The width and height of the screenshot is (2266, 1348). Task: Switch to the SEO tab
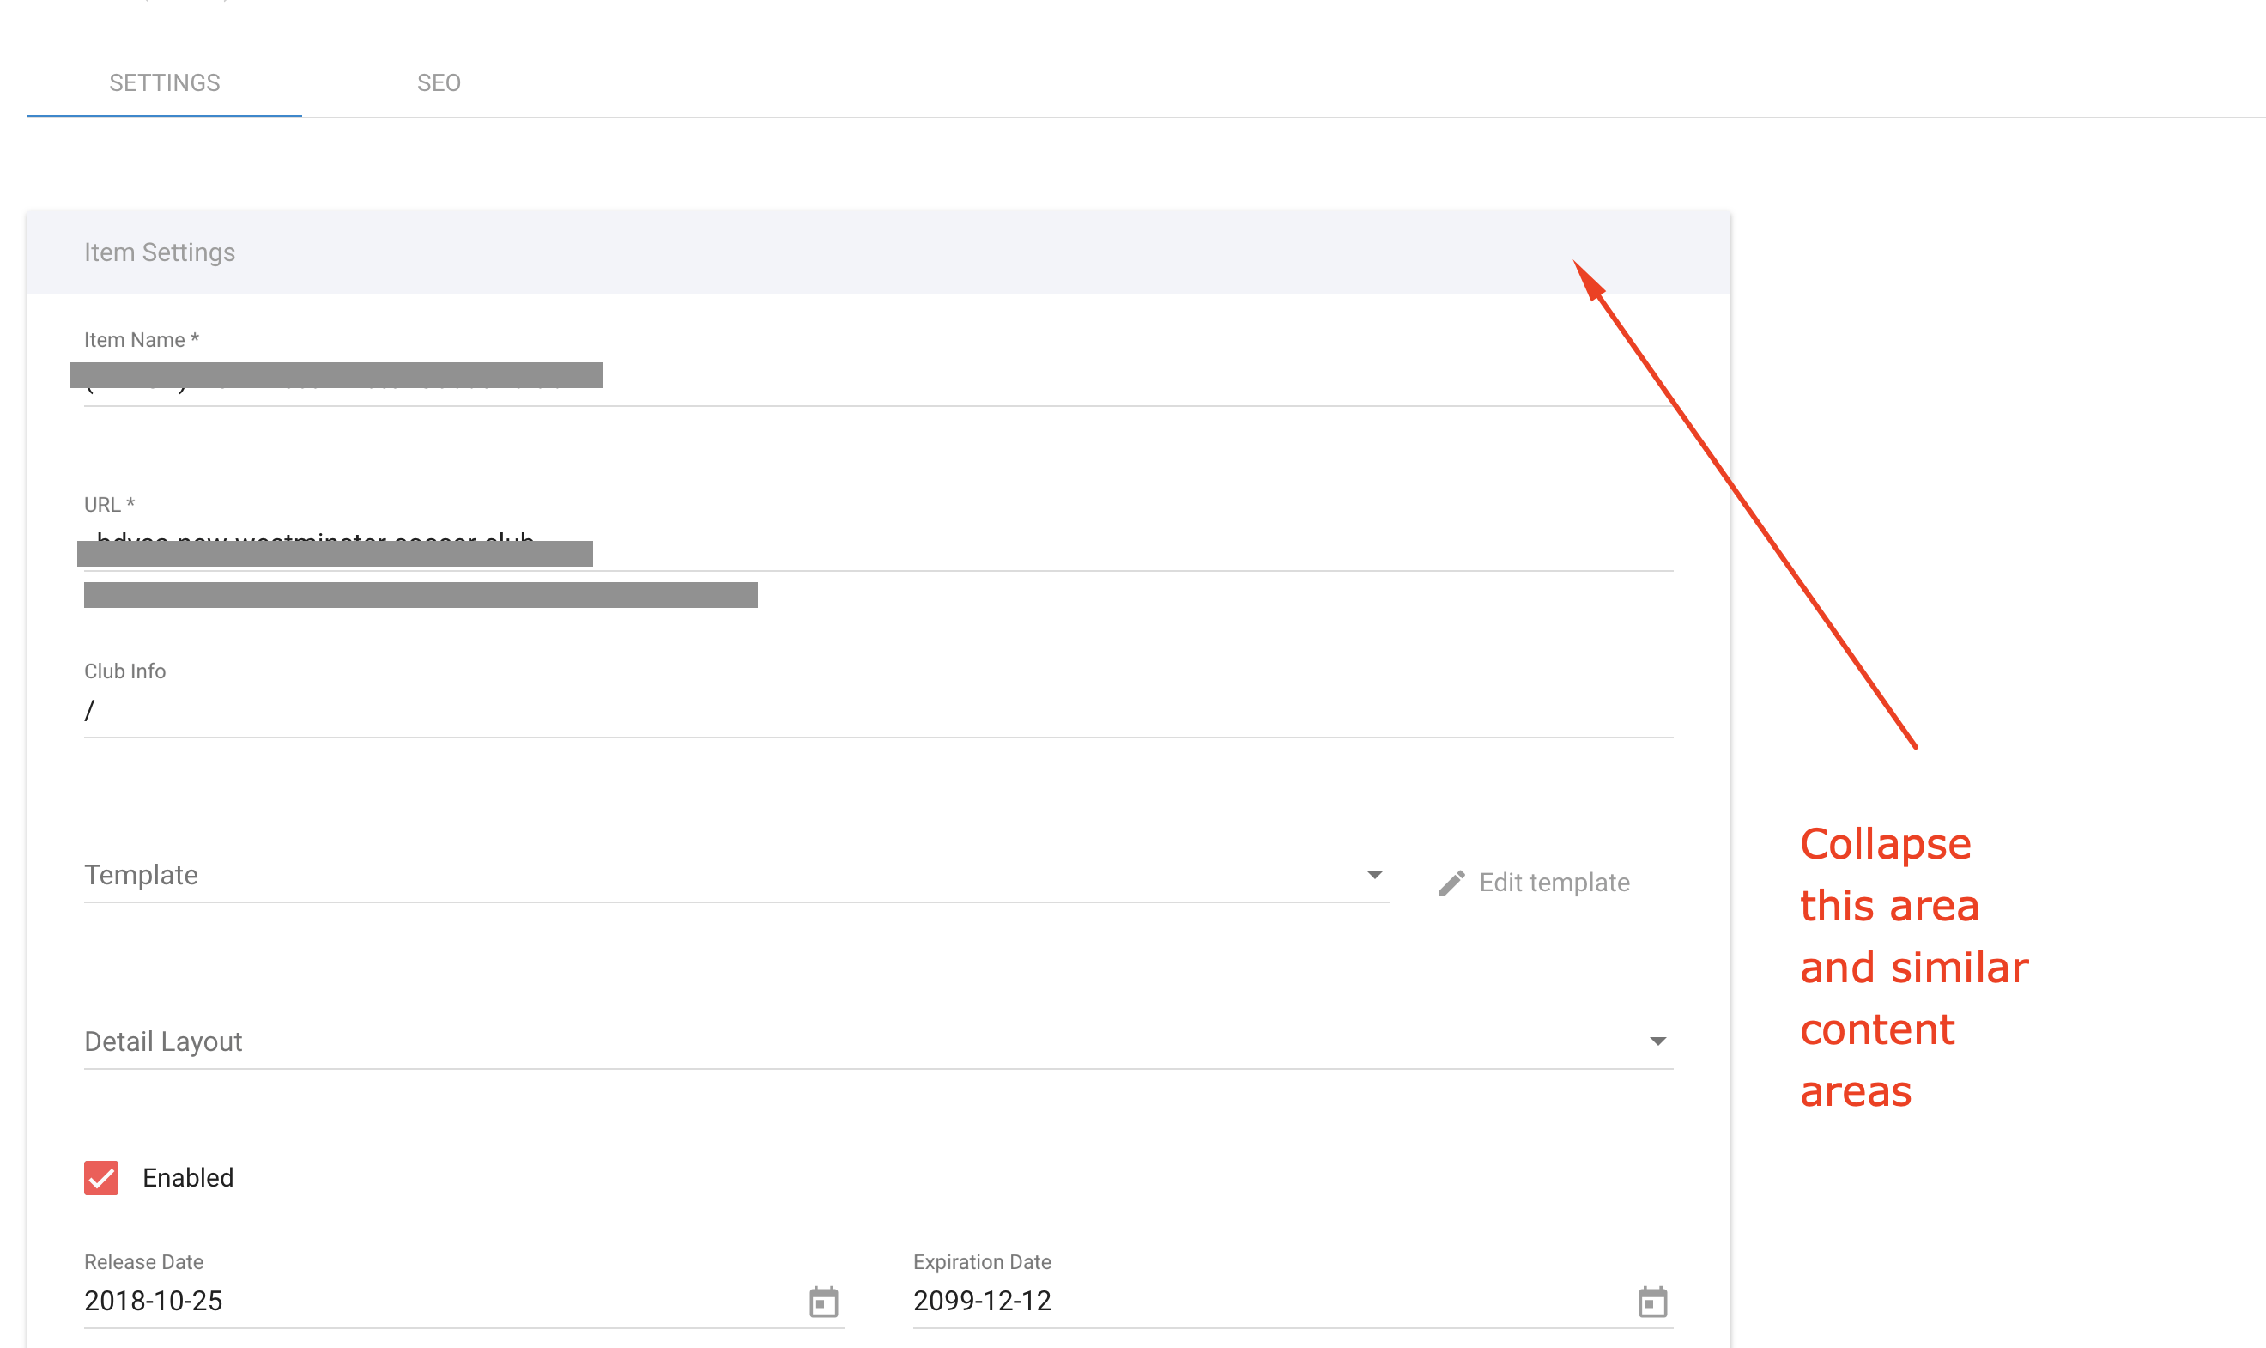pos(439,82)
